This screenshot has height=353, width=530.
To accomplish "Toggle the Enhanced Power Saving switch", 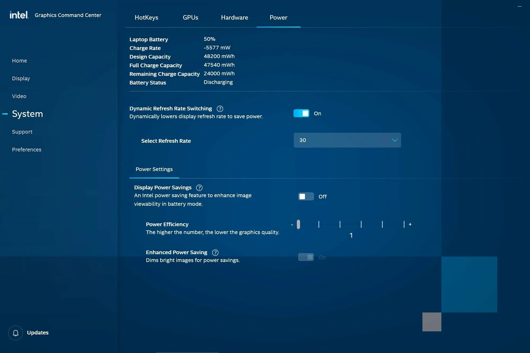I will 306,257.
